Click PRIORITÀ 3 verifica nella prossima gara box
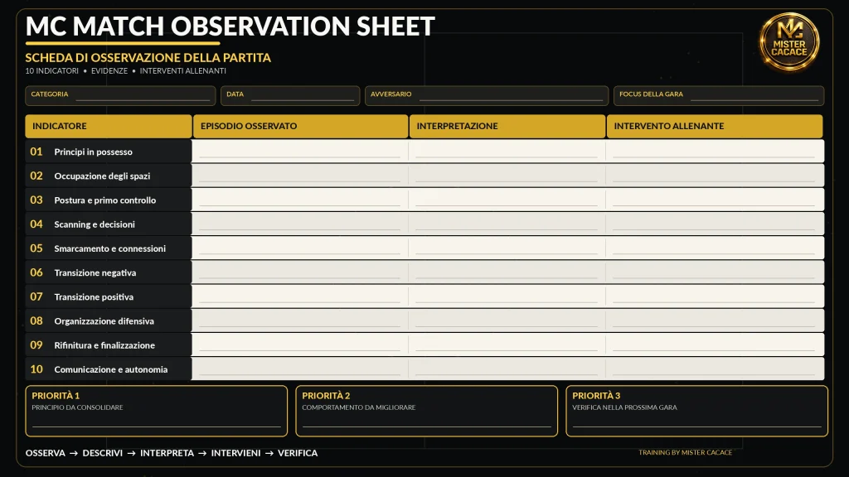This screenshot has width=849, height=477. point(696,411)
